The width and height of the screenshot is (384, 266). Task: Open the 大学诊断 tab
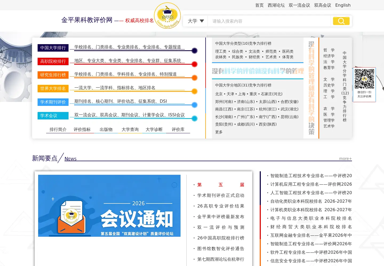click(154, 129)
